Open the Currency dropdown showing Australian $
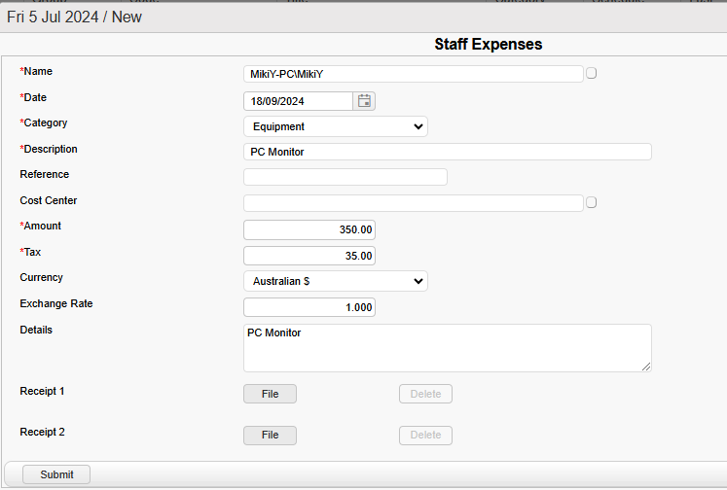 click(335, 281)
